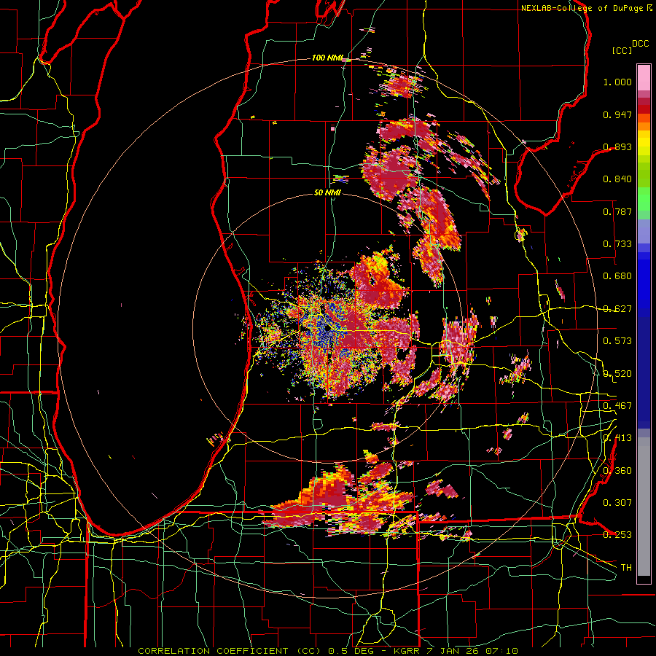656x656 pixels.
Task: Select the 0.253 scale value
Action: click(x=617, y=535)
